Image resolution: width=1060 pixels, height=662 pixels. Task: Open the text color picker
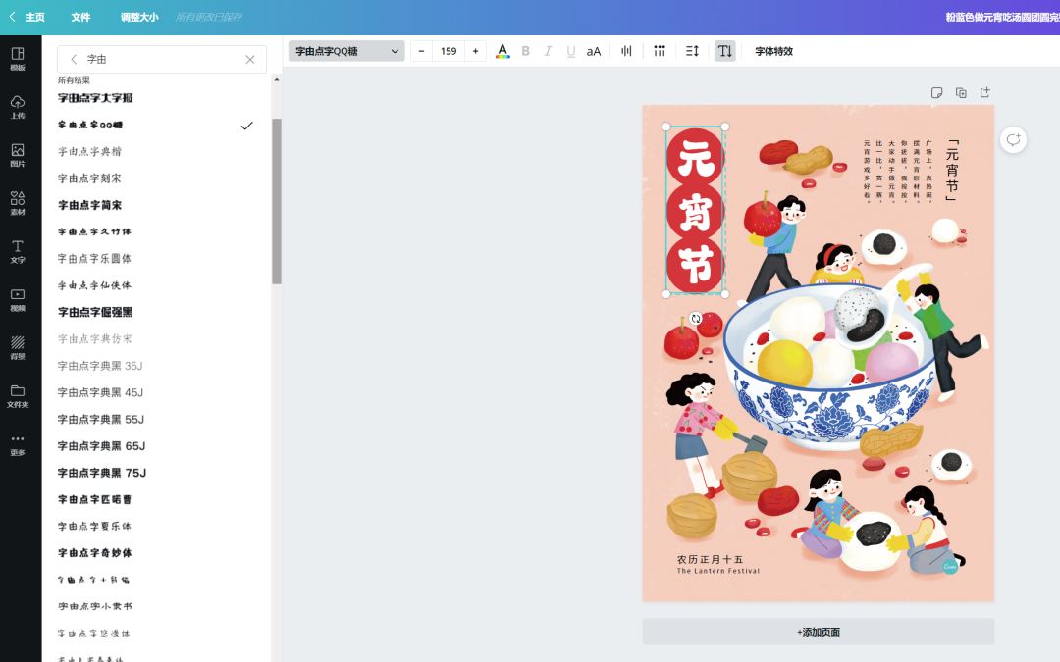[503, 51]
